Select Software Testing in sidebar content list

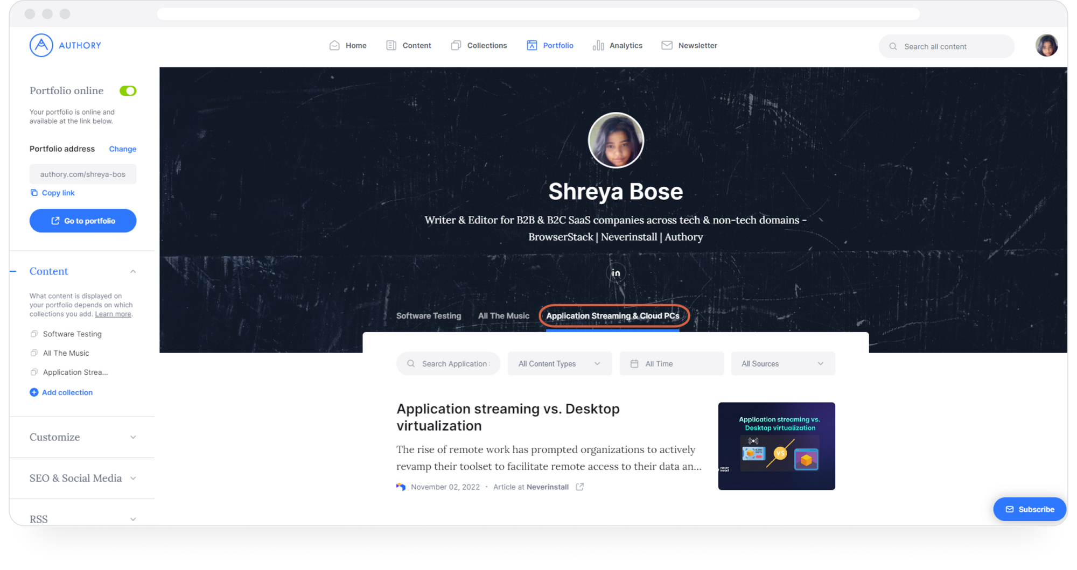(72, 334)
